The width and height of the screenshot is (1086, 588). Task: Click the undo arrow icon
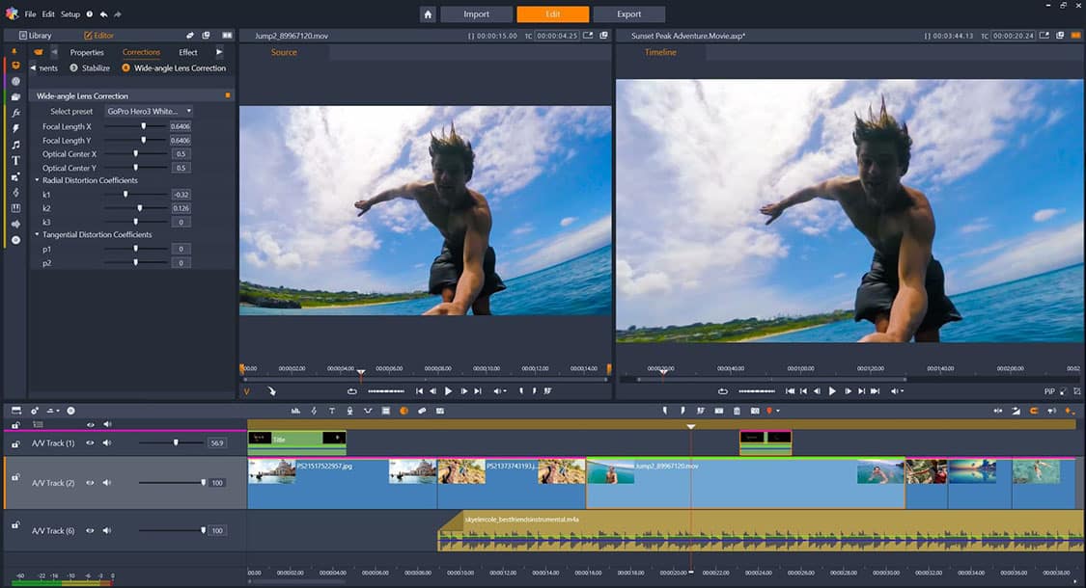click(x=103, y=14)
